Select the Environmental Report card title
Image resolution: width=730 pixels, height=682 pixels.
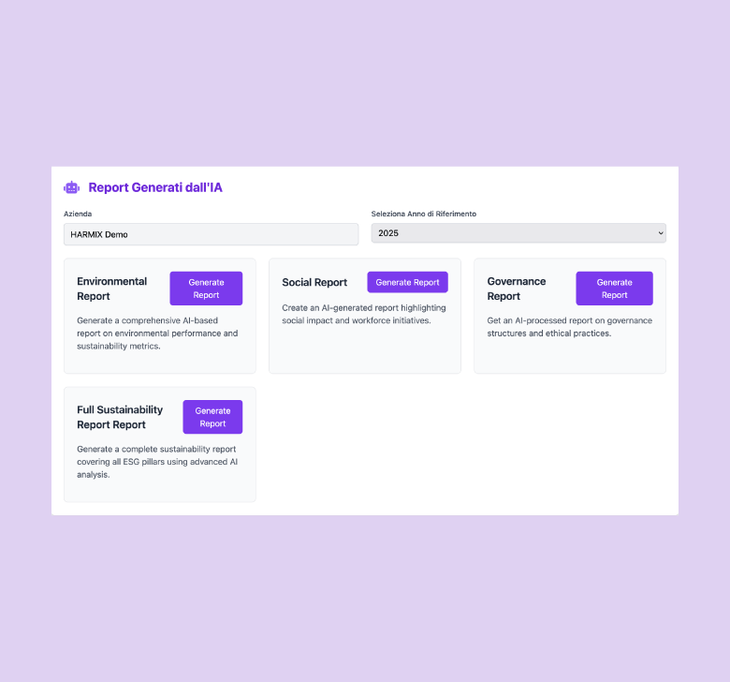[x=111, y=289]
